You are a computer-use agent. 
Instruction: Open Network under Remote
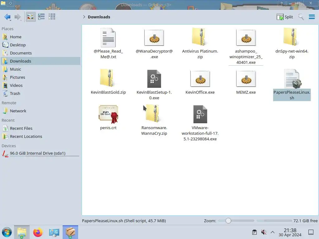pyautogui.click(x=40, y=111)
